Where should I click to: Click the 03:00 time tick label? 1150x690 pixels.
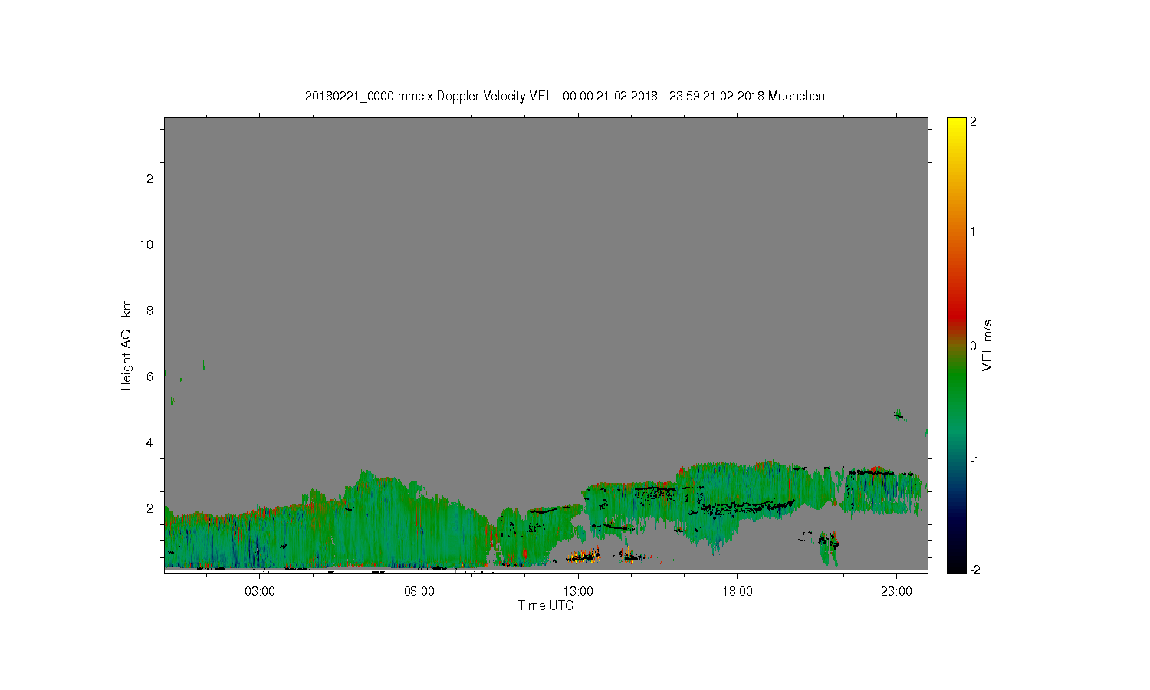click(x=260, y=592)
